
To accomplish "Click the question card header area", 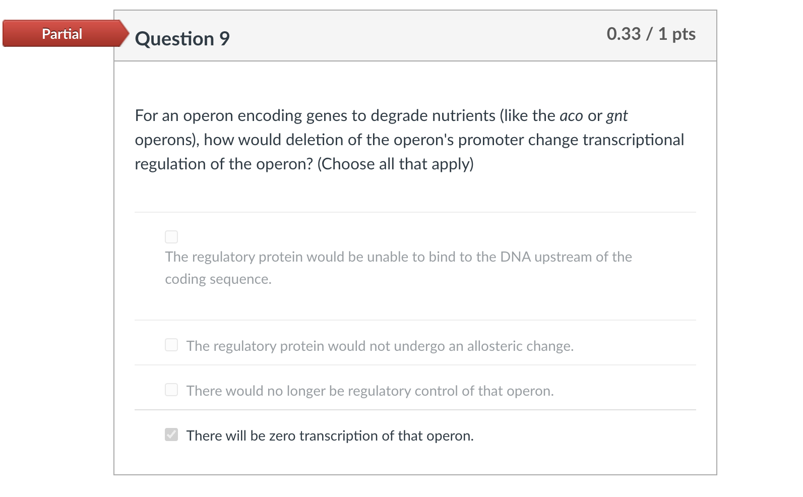I will pyautogui.click(x=415, y=35).
